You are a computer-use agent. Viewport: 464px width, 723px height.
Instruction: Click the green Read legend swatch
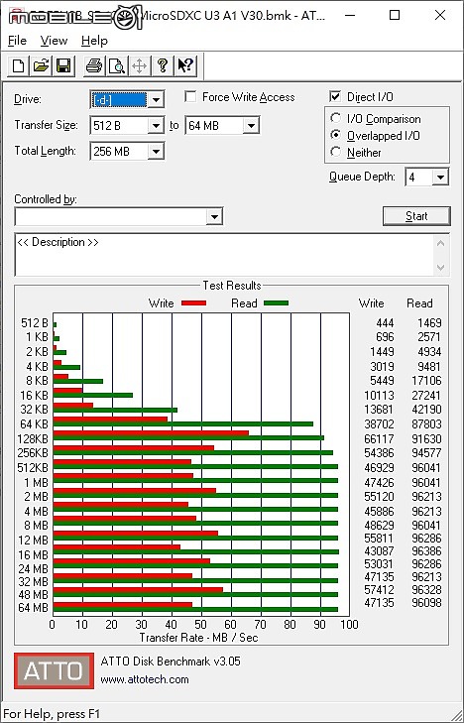point(276,303)
